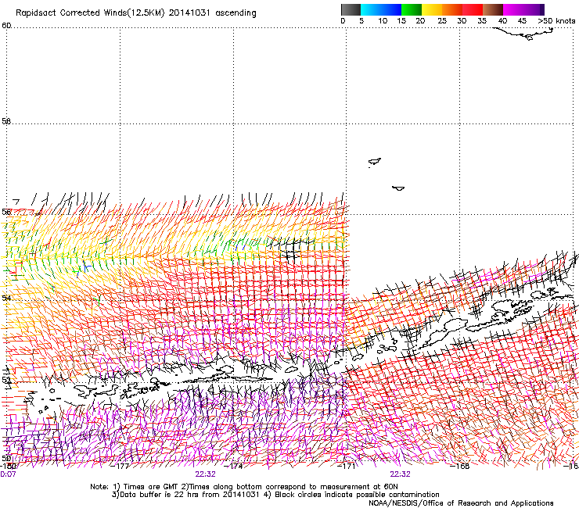Click the '60' latitude label
This screenshot has height=508, width=579.
tap(6, 26)
